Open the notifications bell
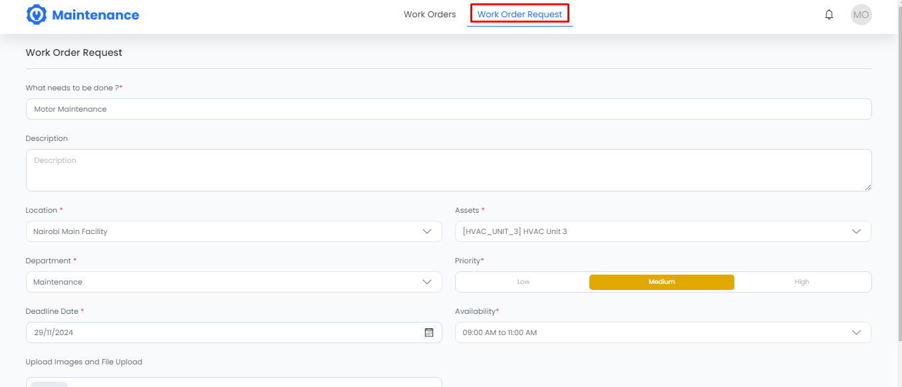 (x=829, y=15)
